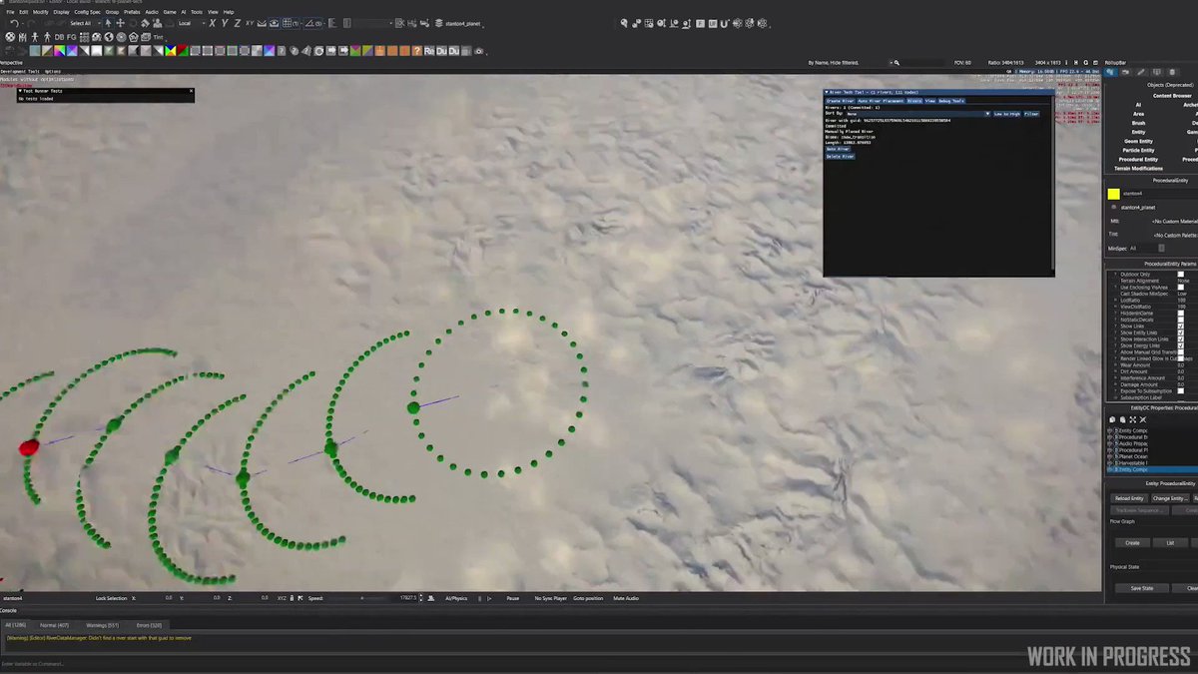1198x674 pixels.
Task: Uncheck the Show Links checkbox
Action: [x=1181, y=326]
